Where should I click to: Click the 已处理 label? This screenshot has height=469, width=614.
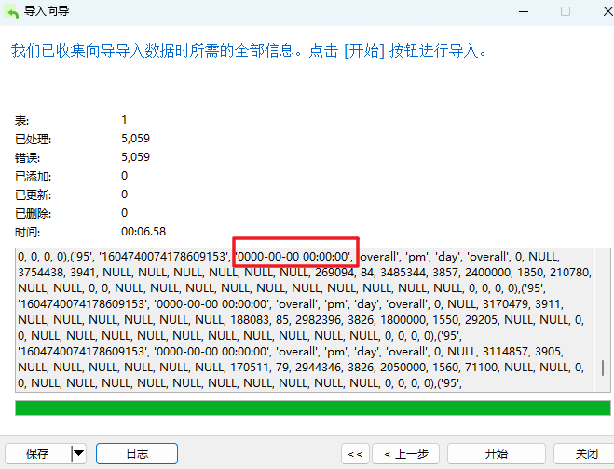[34, 139]
